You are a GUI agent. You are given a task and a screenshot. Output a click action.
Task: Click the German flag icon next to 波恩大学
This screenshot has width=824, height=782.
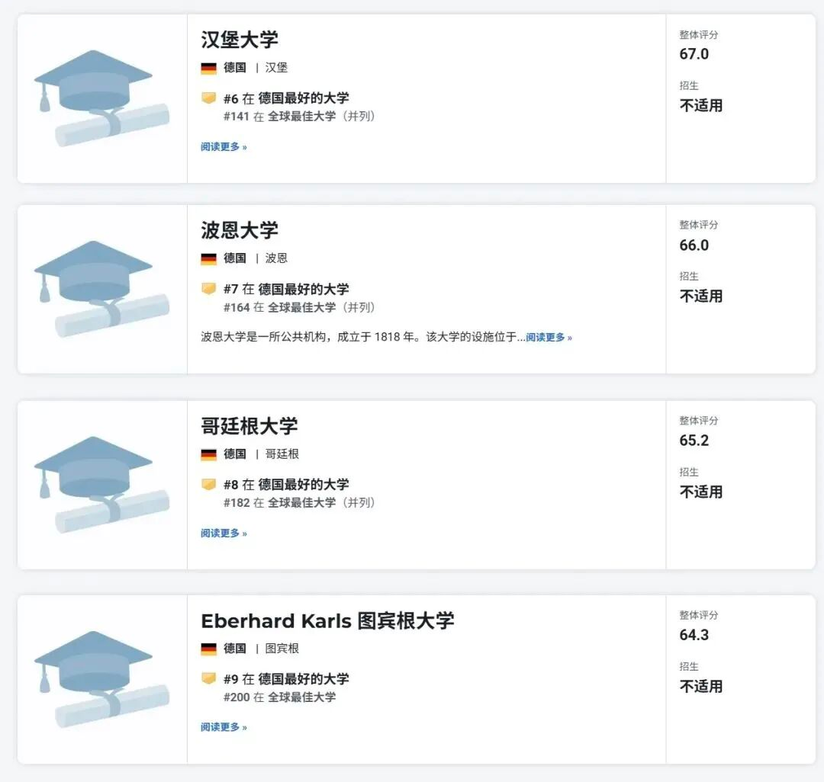(208, 258)
